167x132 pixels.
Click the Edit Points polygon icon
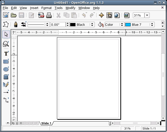point(6,24)
